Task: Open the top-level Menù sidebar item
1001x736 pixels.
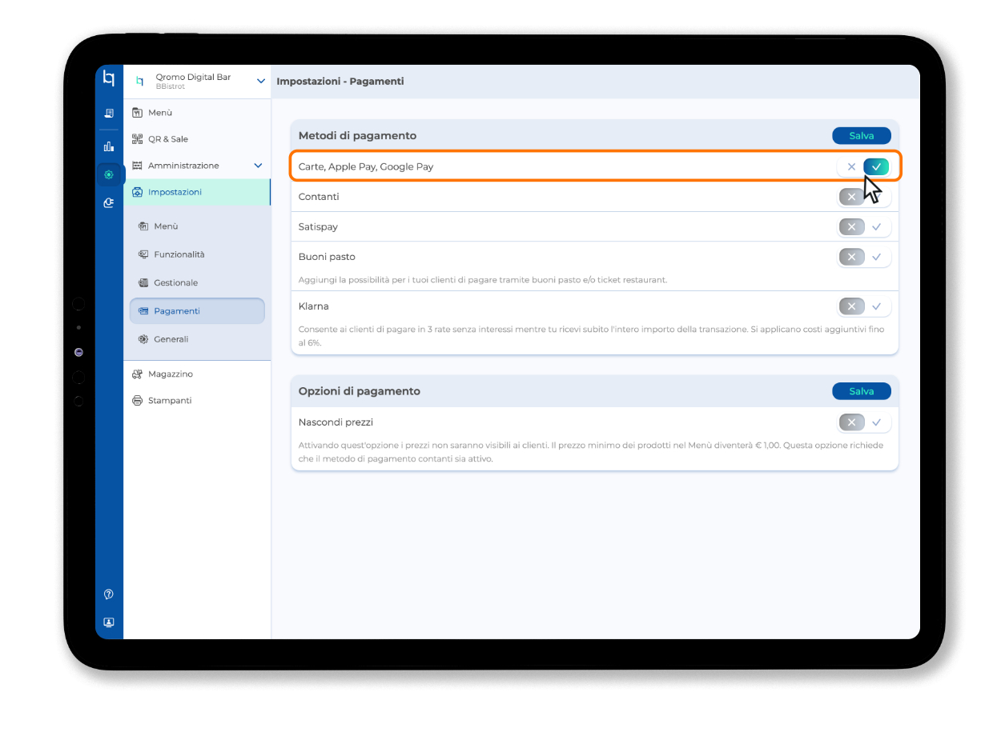Action: pos(197,113)
